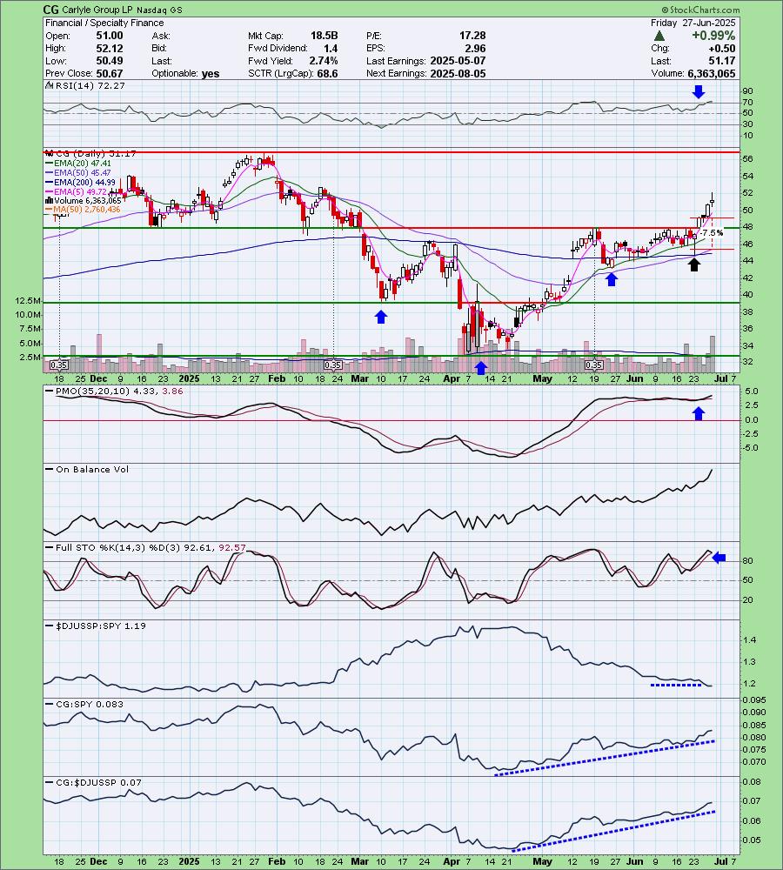Select the EPS value 2.96

(476, 48)
